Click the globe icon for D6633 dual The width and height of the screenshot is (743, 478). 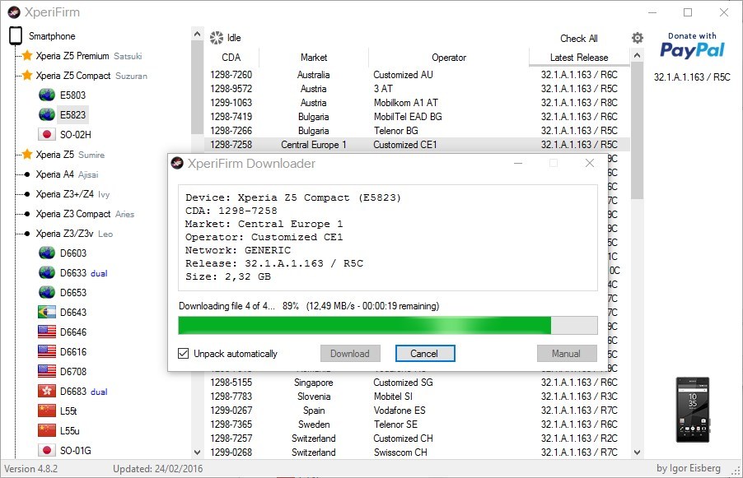[47, 273]
